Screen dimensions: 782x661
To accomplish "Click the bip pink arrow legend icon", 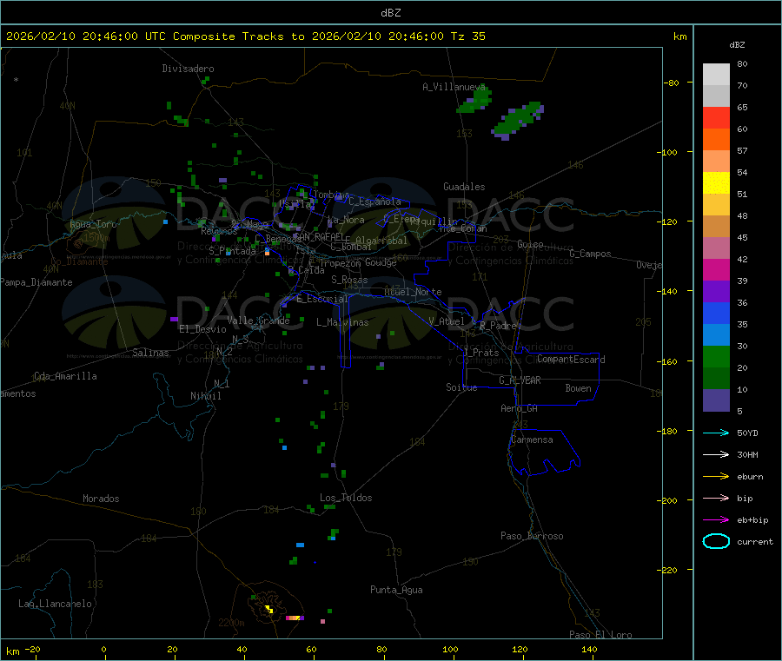I will pyautogui.click(x=716, y=498).
